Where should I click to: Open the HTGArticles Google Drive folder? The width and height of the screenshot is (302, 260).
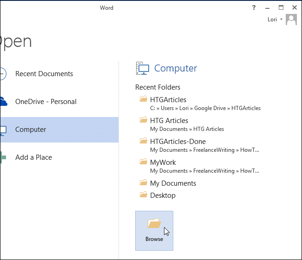168,99
